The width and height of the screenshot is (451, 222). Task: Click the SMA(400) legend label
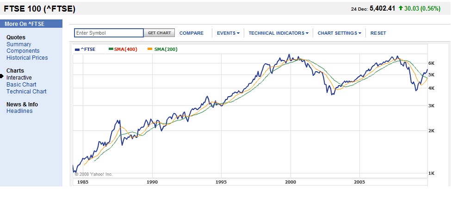[x=126, y=49]
